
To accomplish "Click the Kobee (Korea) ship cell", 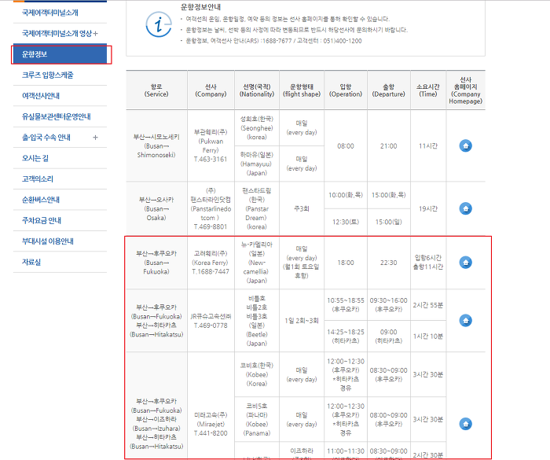I will (x=257, y=374).
